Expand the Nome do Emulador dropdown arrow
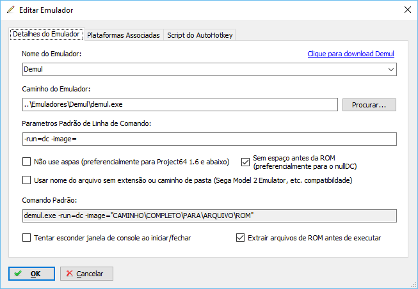 coord(390,70)
